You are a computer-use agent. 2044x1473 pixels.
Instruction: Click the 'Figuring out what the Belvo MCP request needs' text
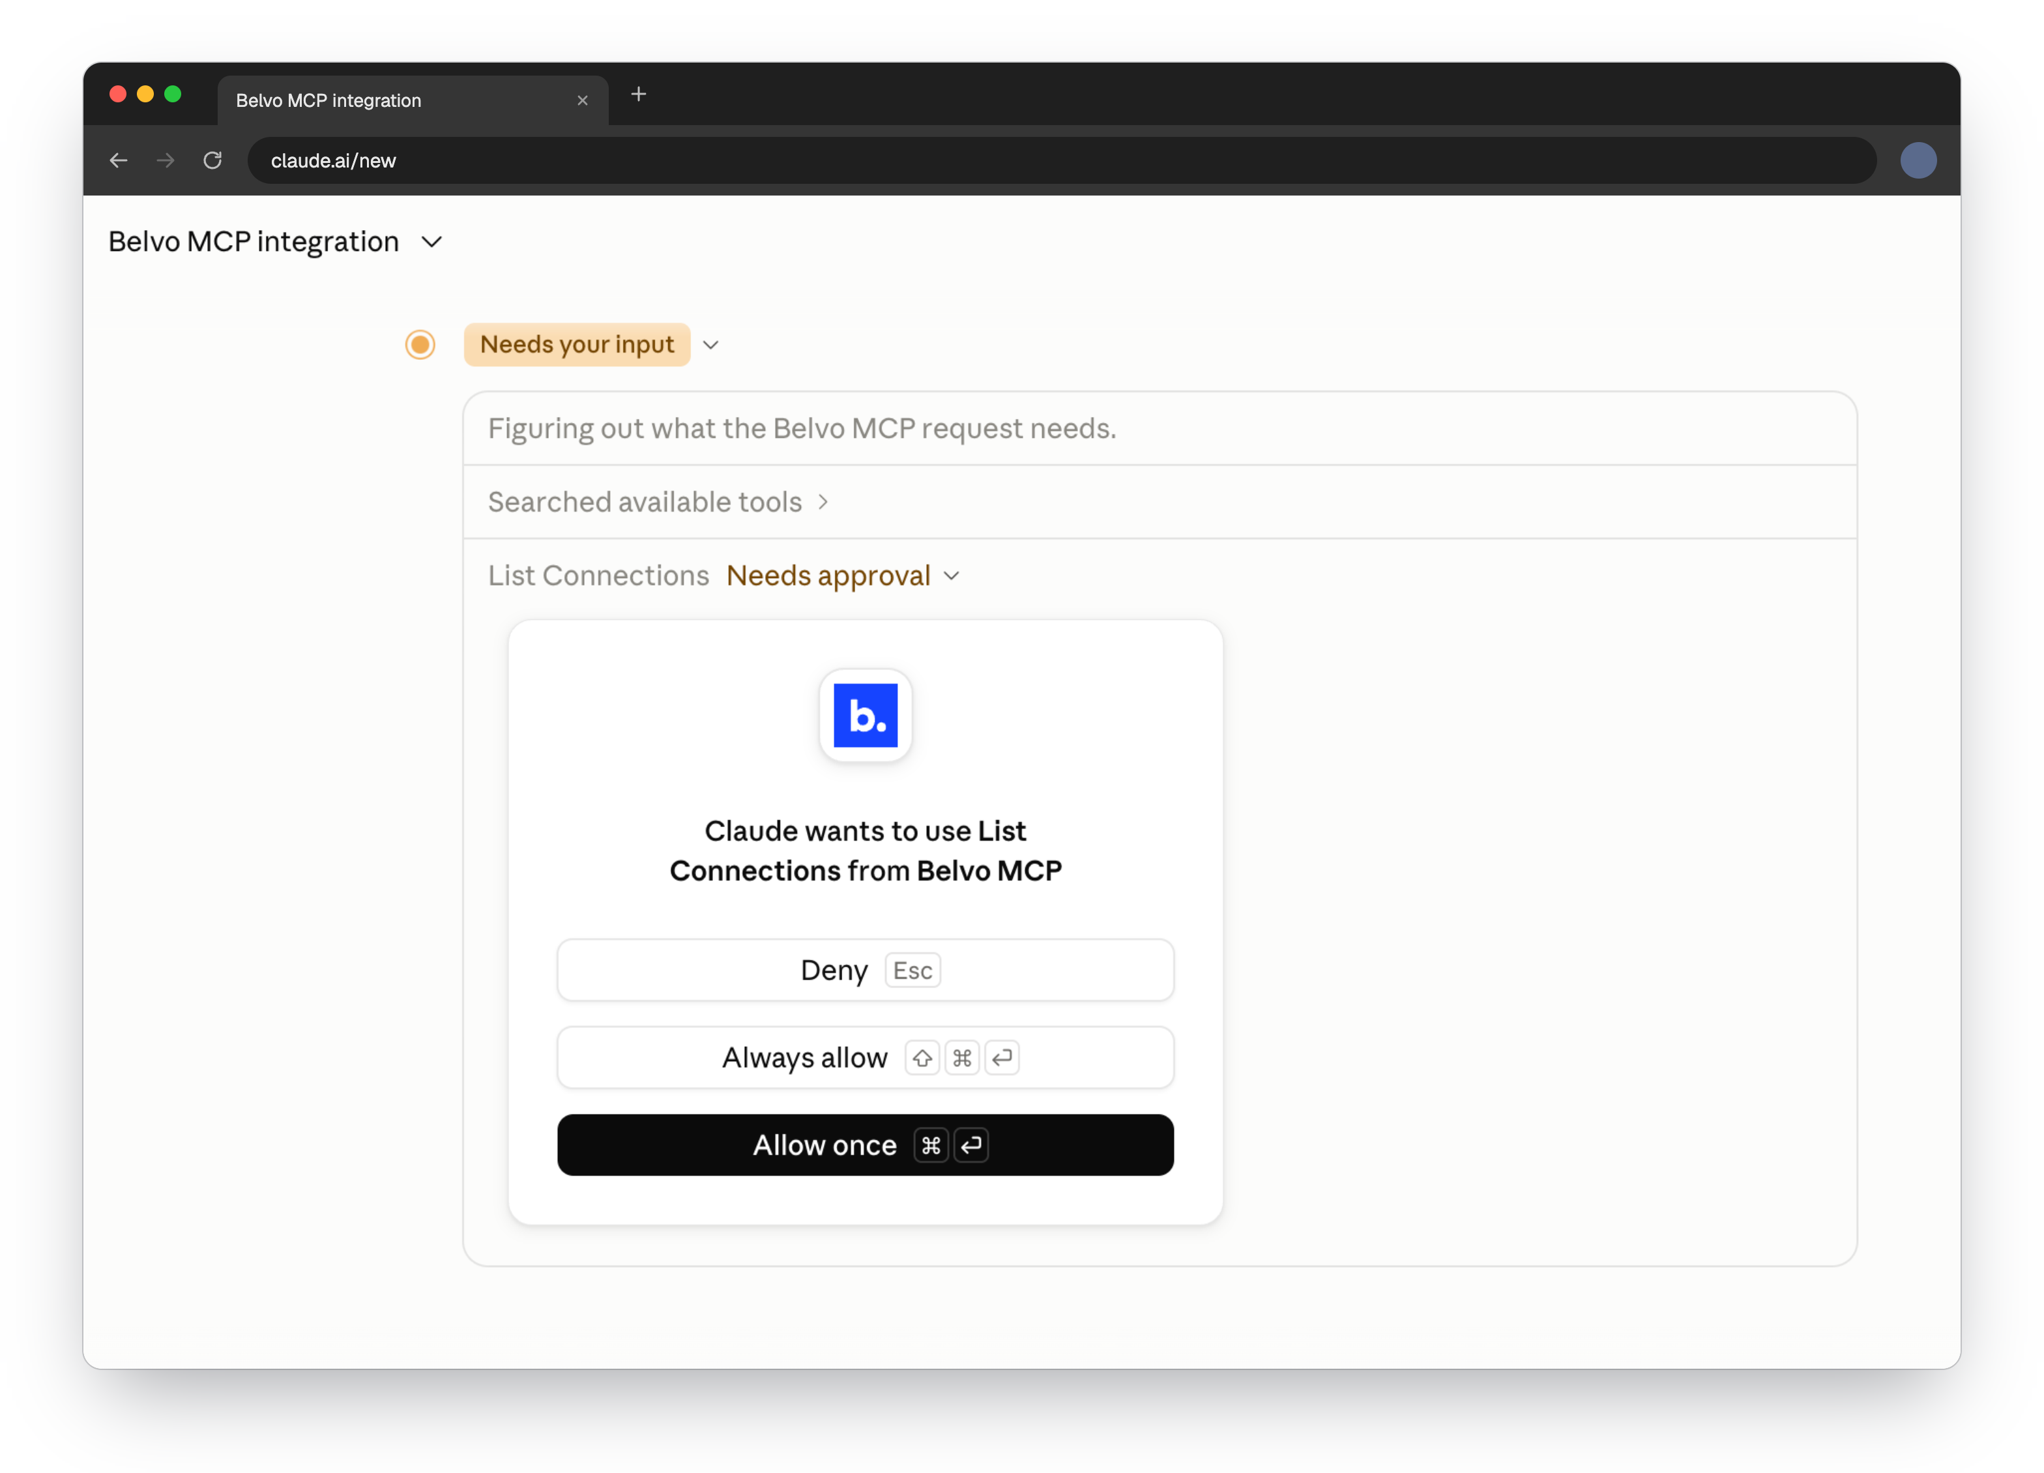click(802, 428)
